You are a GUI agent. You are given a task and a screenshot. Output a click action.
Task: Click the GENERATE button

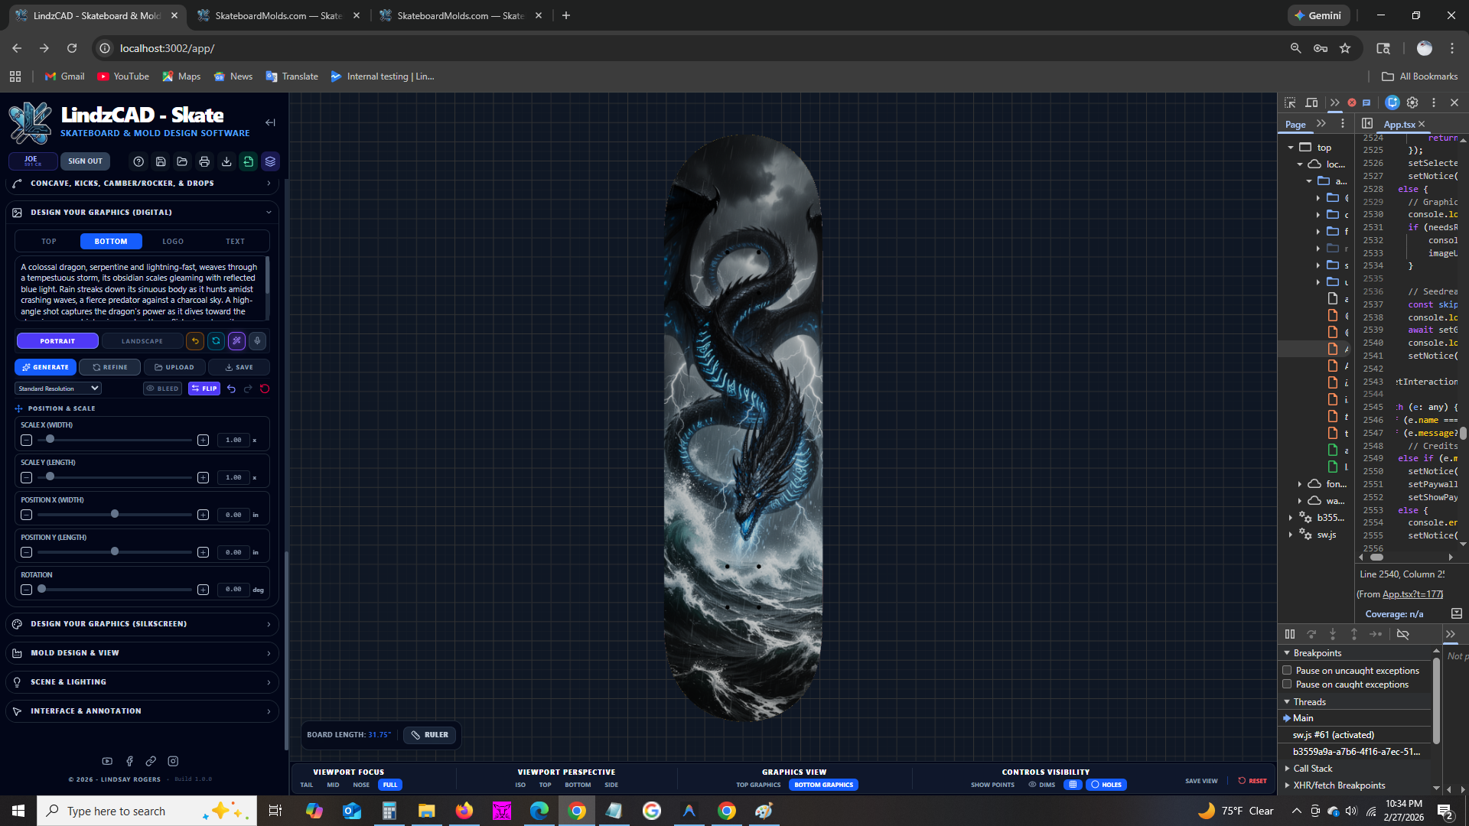point(44,367)
